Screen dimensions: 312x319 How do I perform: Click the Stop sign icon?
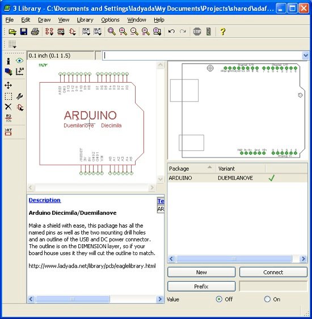click(x=197, y=32)
